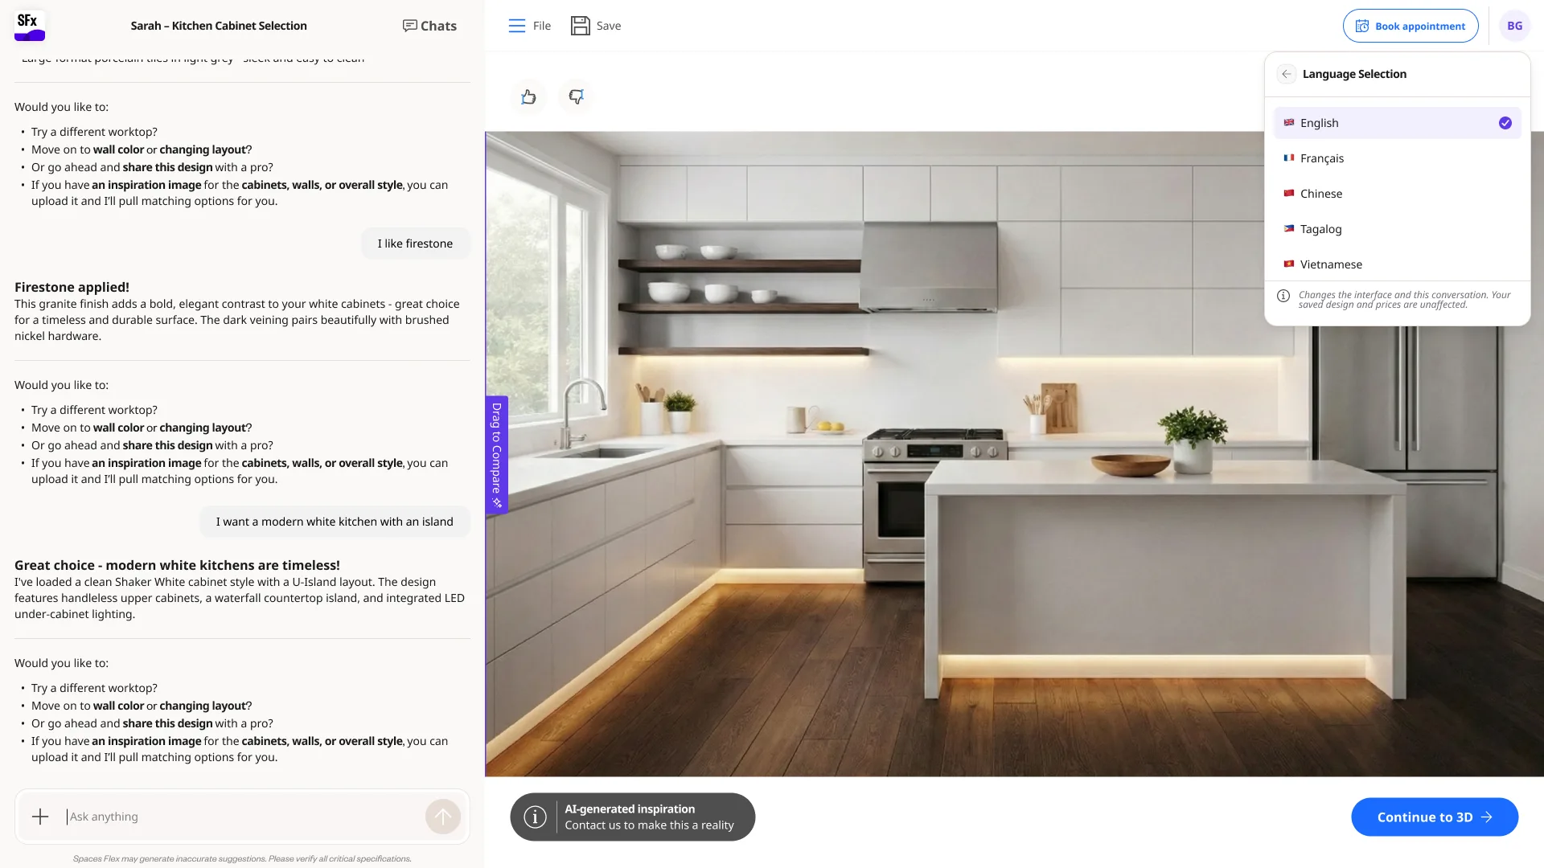Click the SFx logo icon
Image resolution: width=1544 pixels, height=868 pixels.
pos(30,26)
